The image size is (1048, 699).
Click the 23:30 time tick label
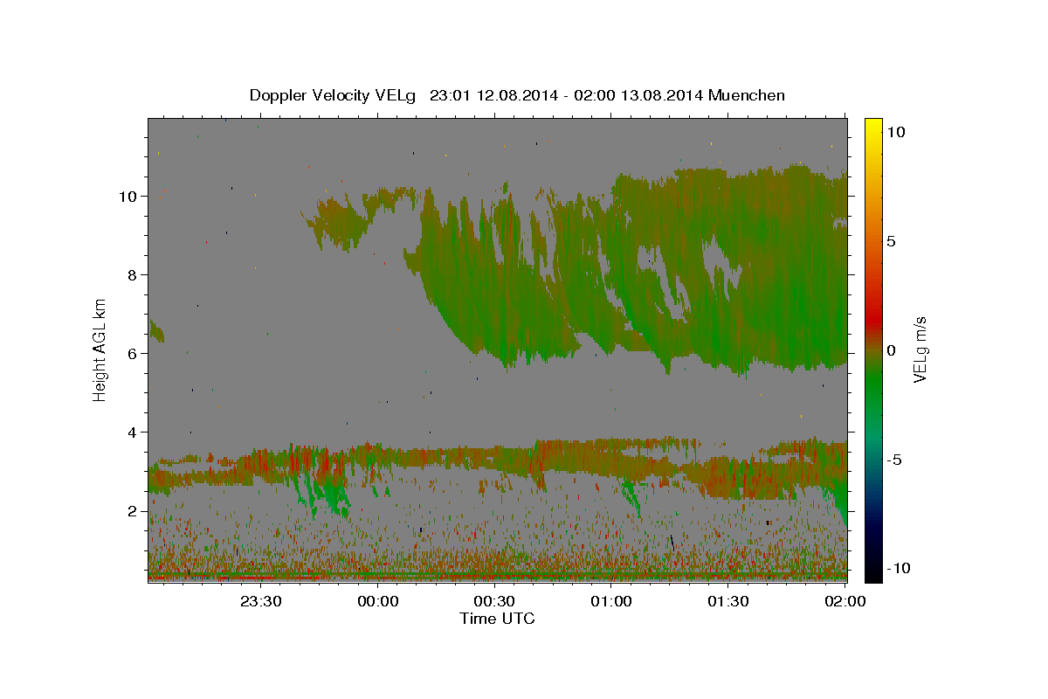261,601
